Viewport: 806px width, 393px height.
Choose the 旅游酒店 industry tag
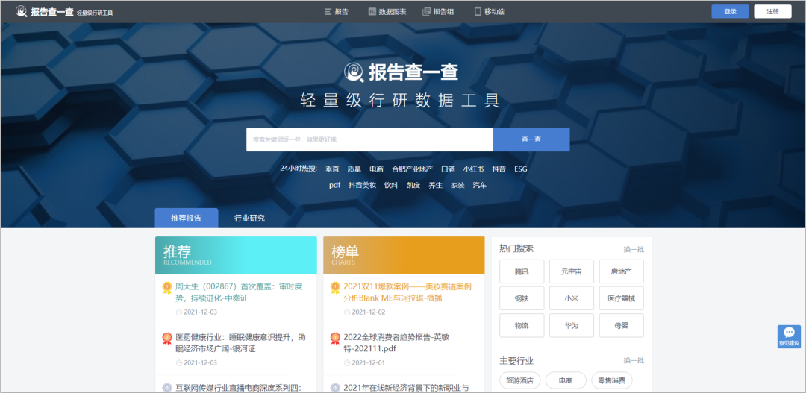point(520,380)
